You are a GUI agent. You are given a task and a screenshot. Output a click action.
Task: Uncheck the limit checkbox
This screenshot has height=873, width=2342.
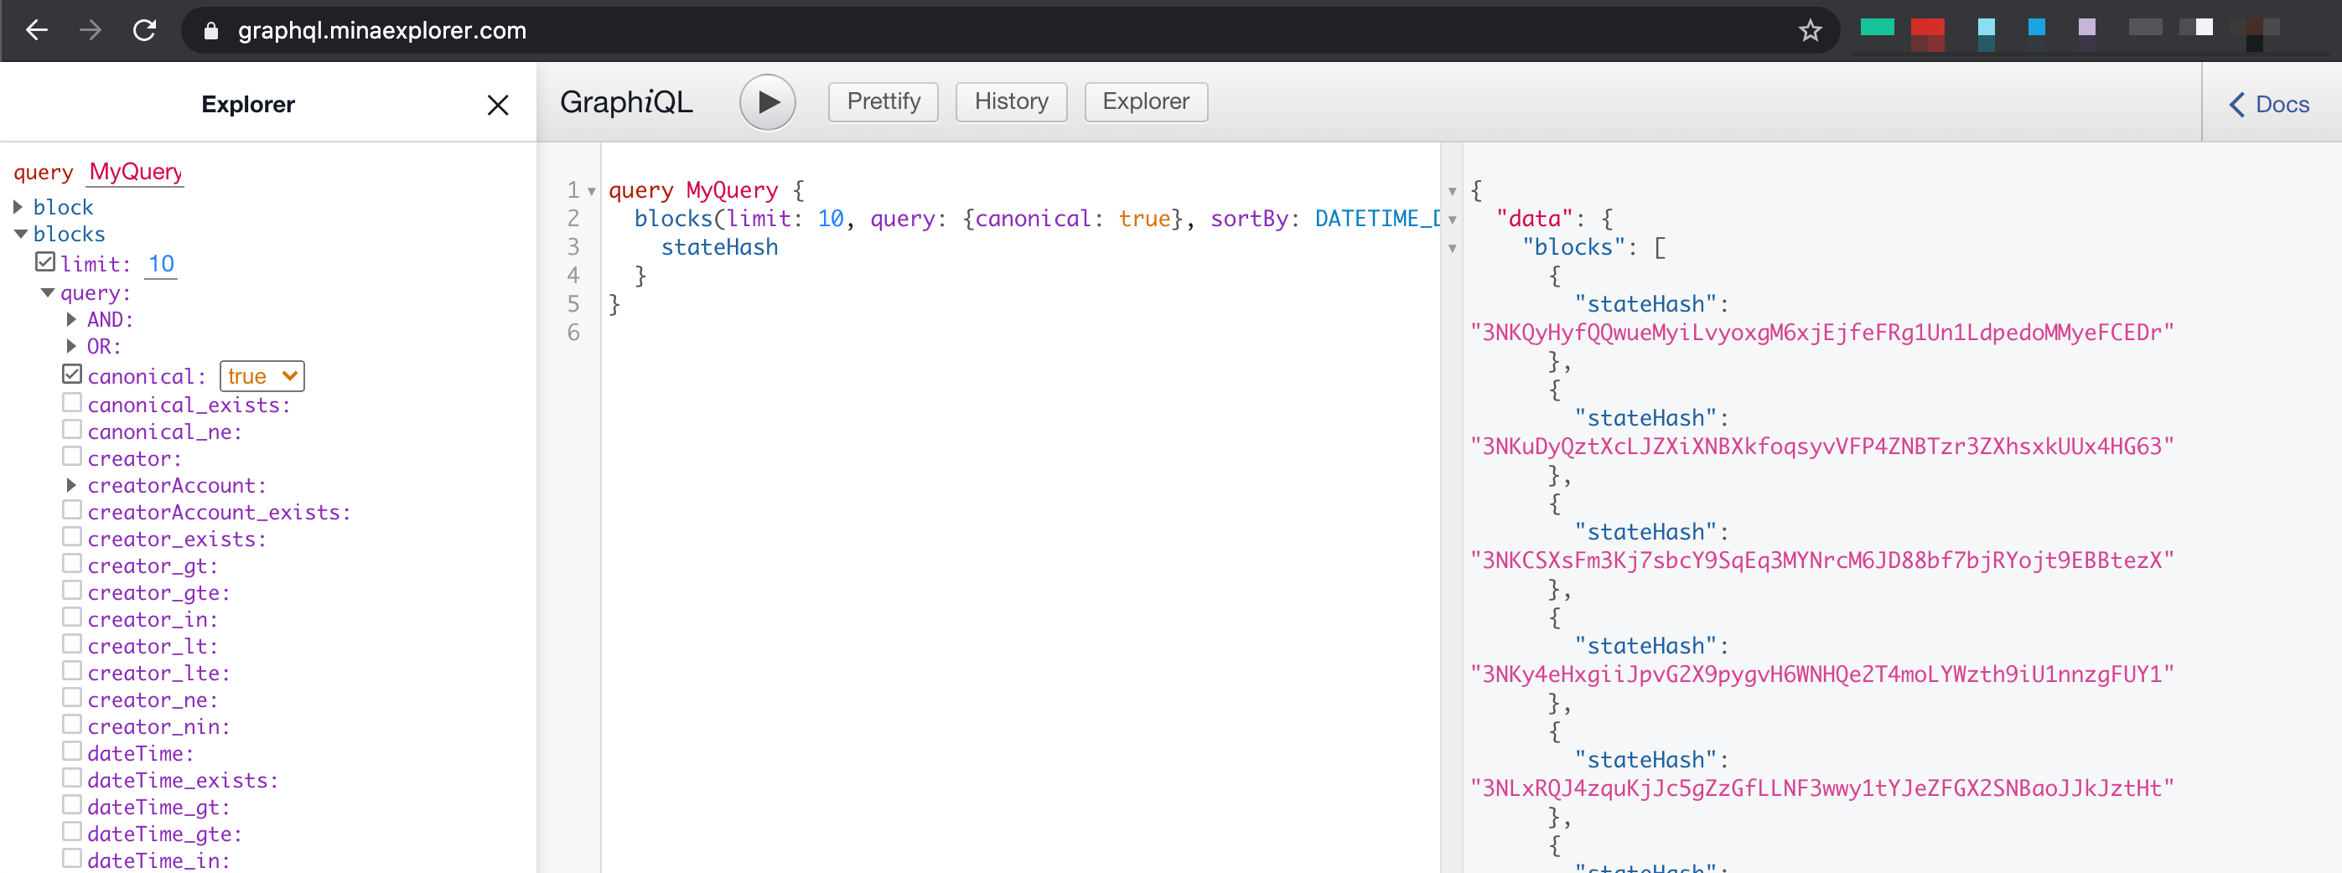[x=45, y=261]
